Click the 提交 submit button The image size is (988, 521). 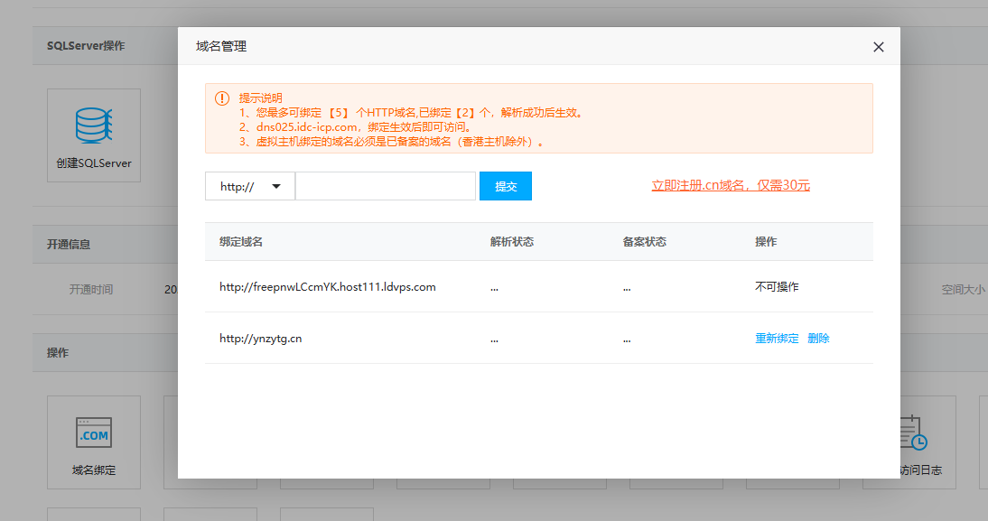[x=506, y=186]
